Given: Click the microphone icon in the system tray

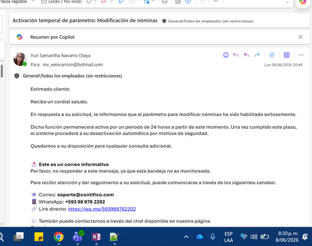Looking at the screenshot, I should (x=213, y=237).
